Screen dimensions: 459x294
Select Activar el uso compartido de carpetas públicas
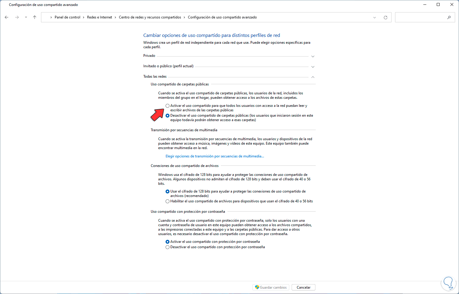tap(168, 106)
